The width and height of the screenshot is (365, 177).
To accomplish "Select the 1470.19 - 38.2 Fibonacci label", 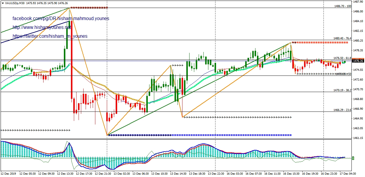I will click(x=342, y=90).
